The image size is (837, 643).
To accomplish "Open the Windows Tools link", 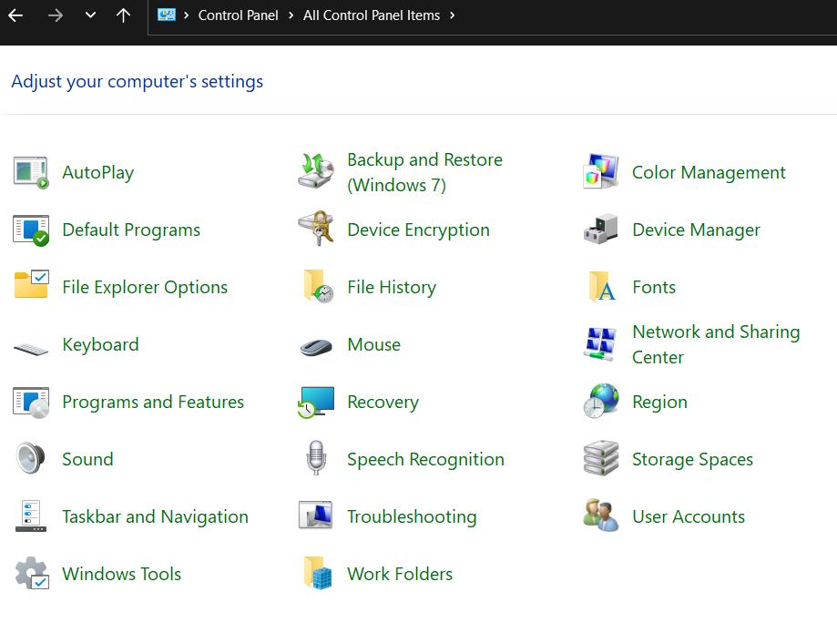I will pos(122,574).
